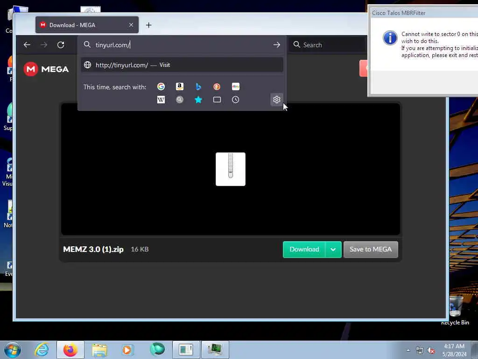This screenshot has height=359, width=478.
Task: Click the globe icon beside tinyurl suggestion
Action: pos(87,65)
